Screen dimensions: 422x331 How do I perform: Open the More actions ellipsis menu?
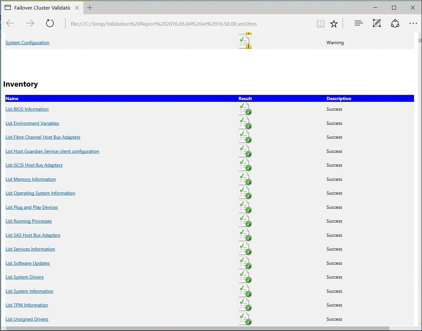point(413,24)
